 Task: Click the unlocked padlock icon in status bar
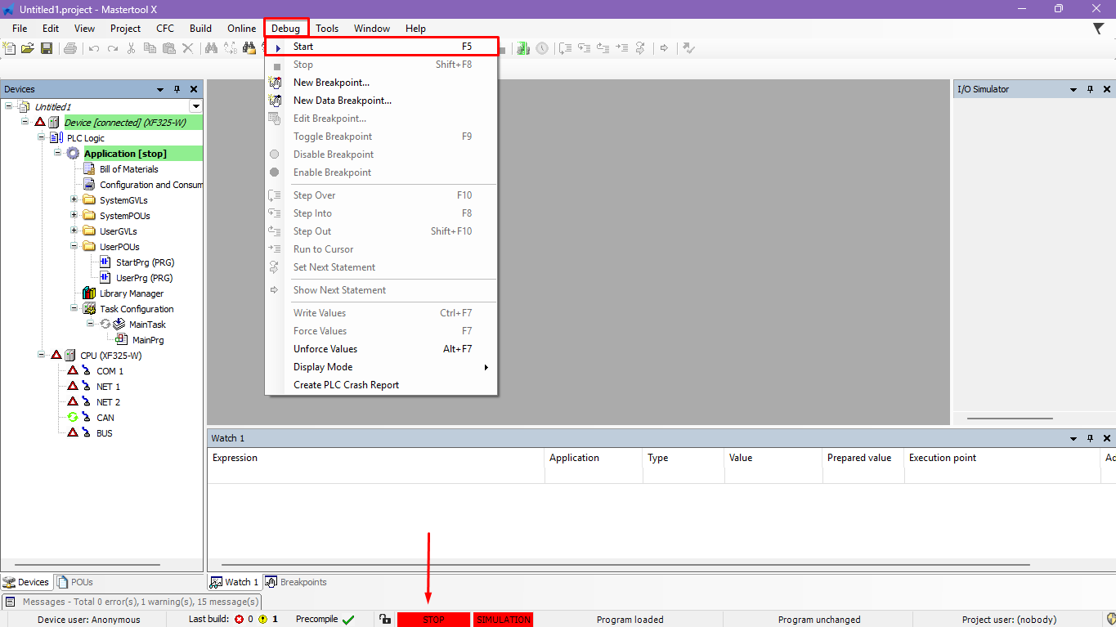pyautogui.click(x=384, y=620)
